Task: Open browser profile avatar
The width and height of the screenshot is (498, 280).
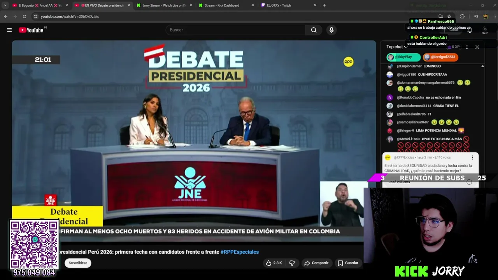Action: pos(486,16)
